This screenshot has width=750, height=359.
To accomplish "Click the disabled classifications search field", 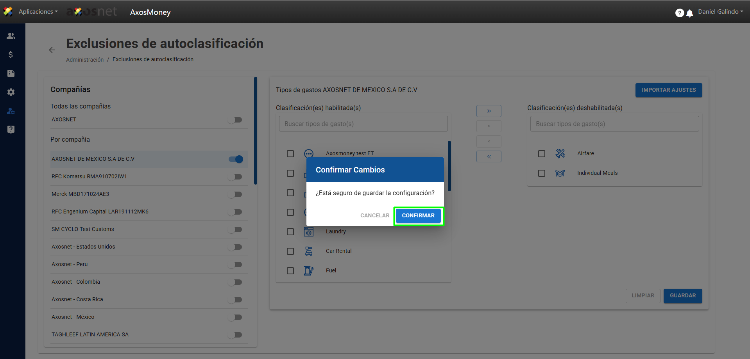I will 614,124.
